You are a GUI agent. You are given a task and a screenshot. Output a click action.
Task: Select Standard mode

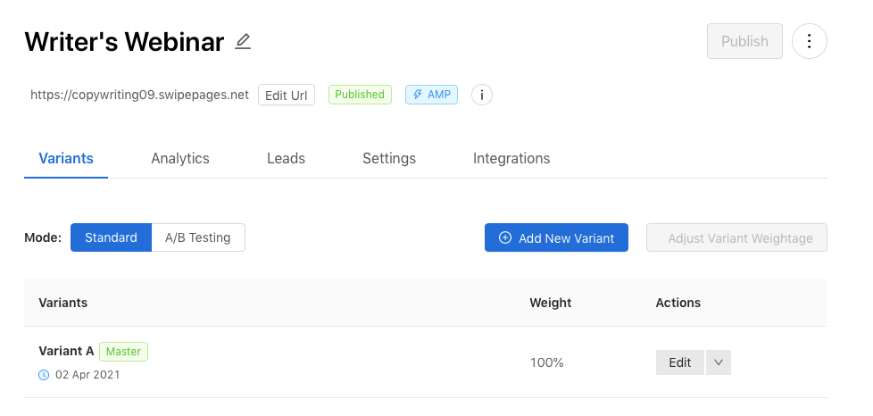[x=111, y=237]
